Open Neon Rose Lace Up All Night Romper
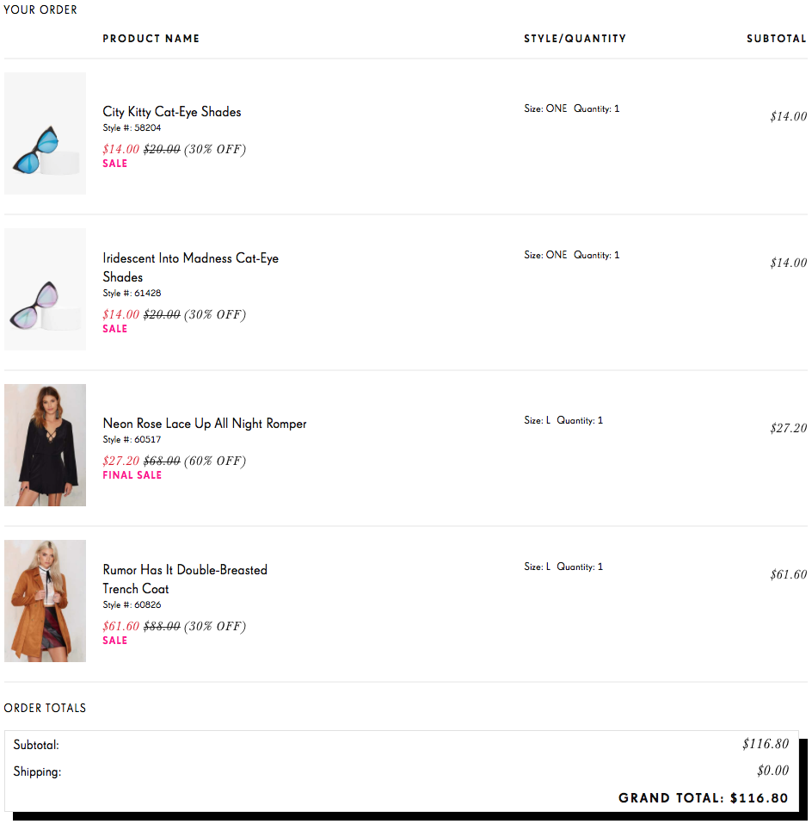 tap(205, 424)
